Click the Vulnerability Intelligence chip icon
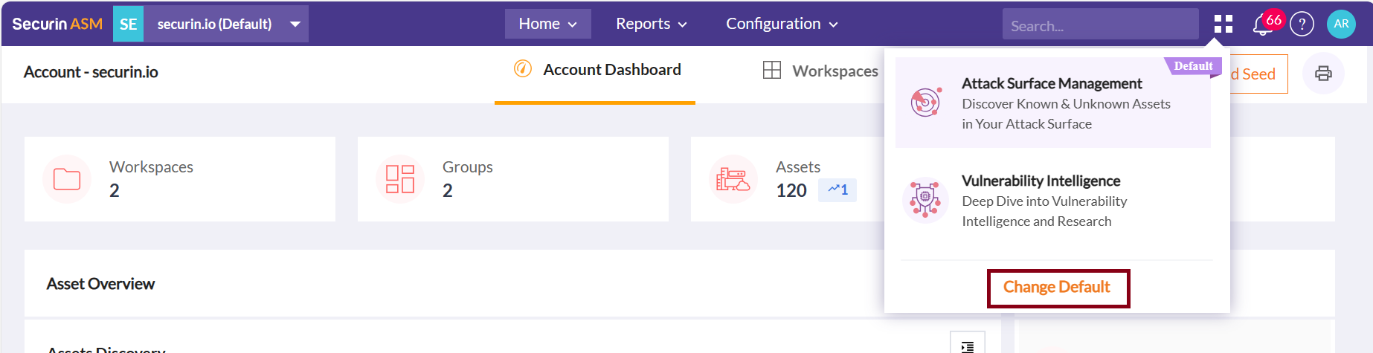This screenshot has height=353, width=1373. coord(925,200)
